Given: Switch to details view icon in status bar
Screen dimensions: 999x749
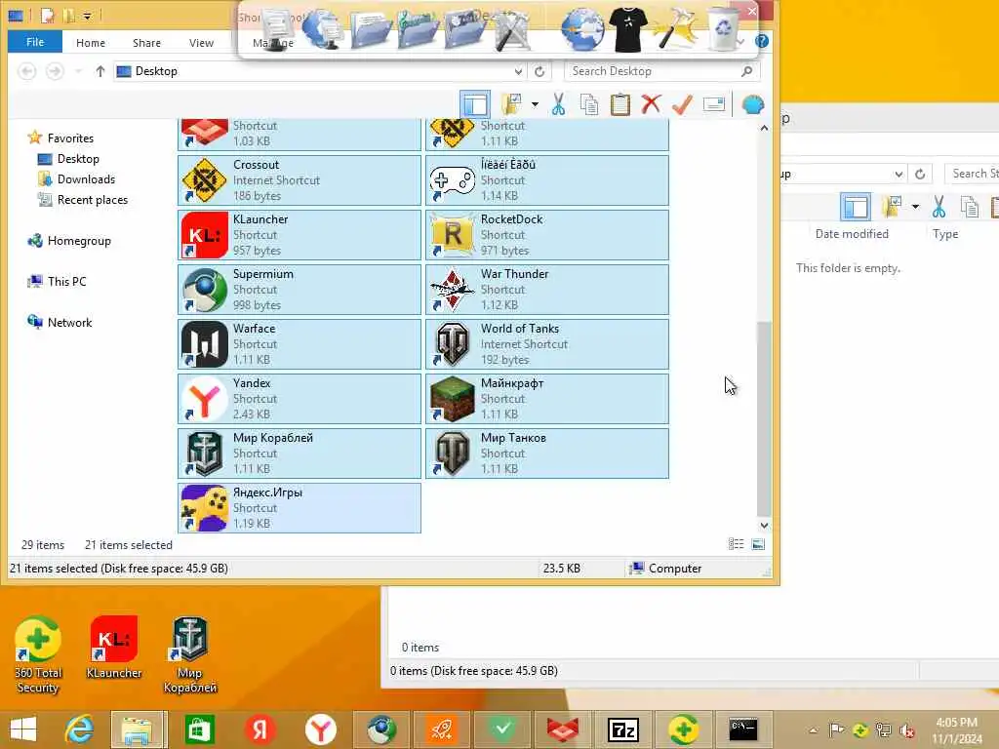Looking at the screenshot, I should point(736,544).
